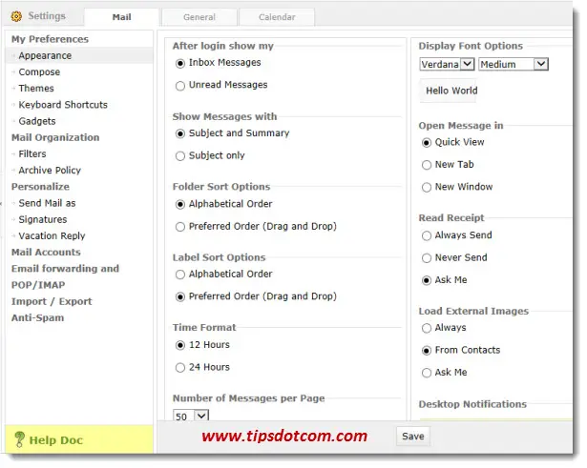The width and height of the screenshot is (587, 468).
Task: Set Load External Images to Ask Me
Action: coord(427,373)
